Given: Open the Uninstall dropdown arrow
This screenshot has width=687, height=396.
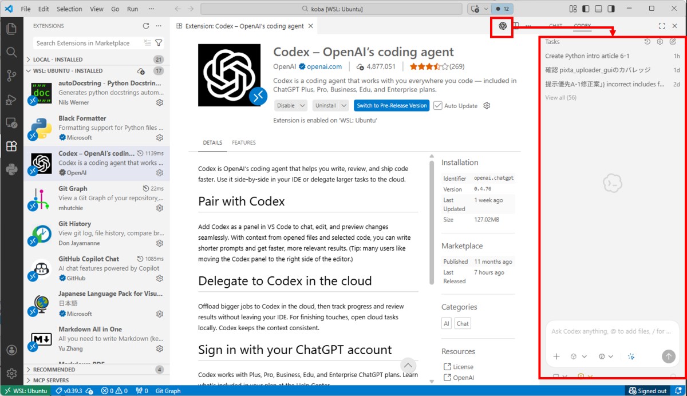Looking at the screenshot, I should [x=343, y=106].
